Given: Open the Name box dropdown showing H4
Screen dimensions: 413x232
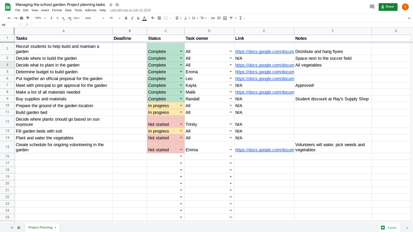Looking at the screenshot, I should point(20,25).
